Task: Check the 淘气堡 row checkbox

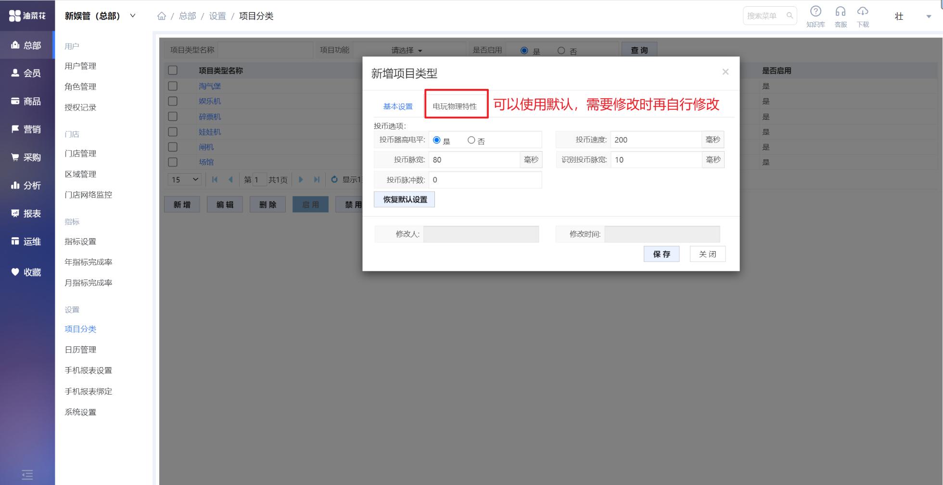Action: point(173,86)
